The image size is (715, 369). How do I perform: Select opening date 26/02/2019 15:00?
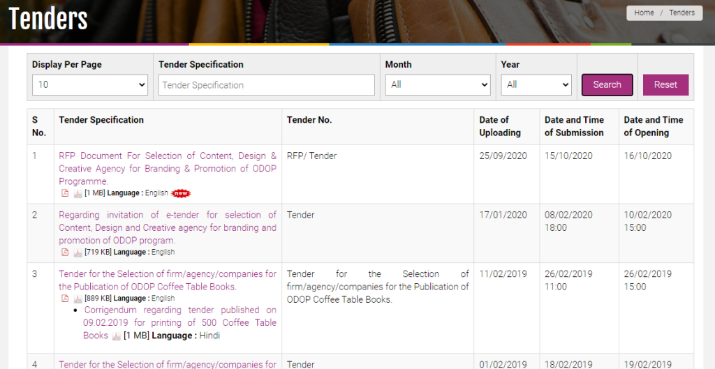[x=647, y=280]
